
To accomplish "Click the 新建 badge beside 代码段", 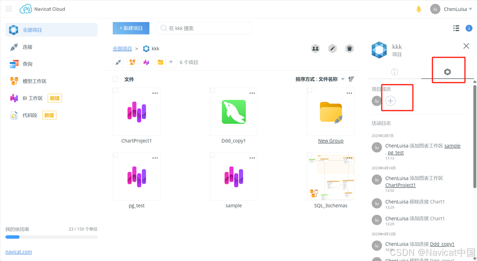I will [x=49, y=115].
